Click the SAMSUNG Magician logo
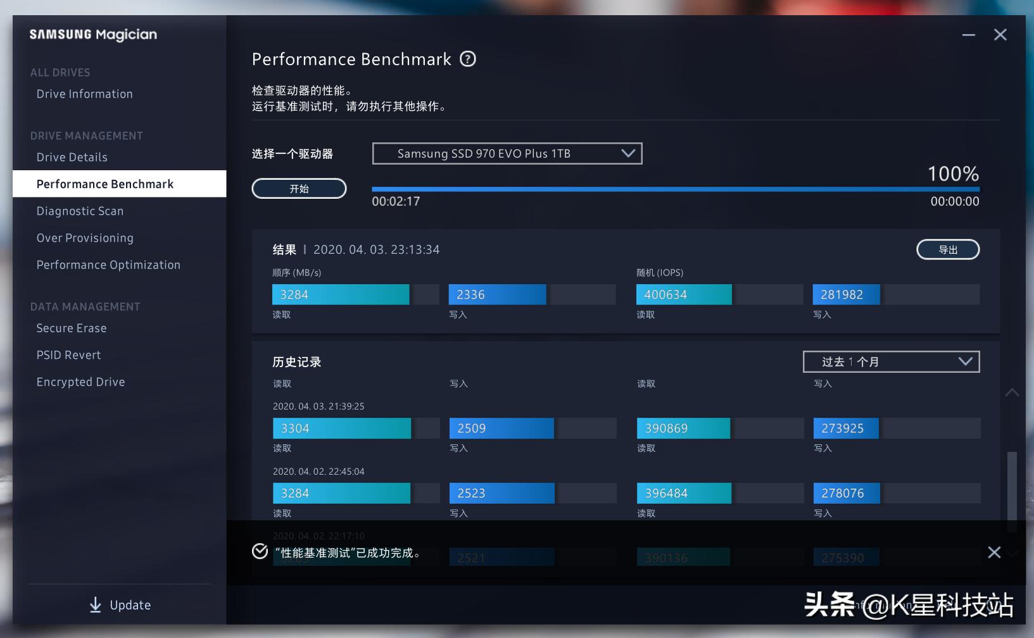Screen dimensions: 1034x638 click(92, 35)
